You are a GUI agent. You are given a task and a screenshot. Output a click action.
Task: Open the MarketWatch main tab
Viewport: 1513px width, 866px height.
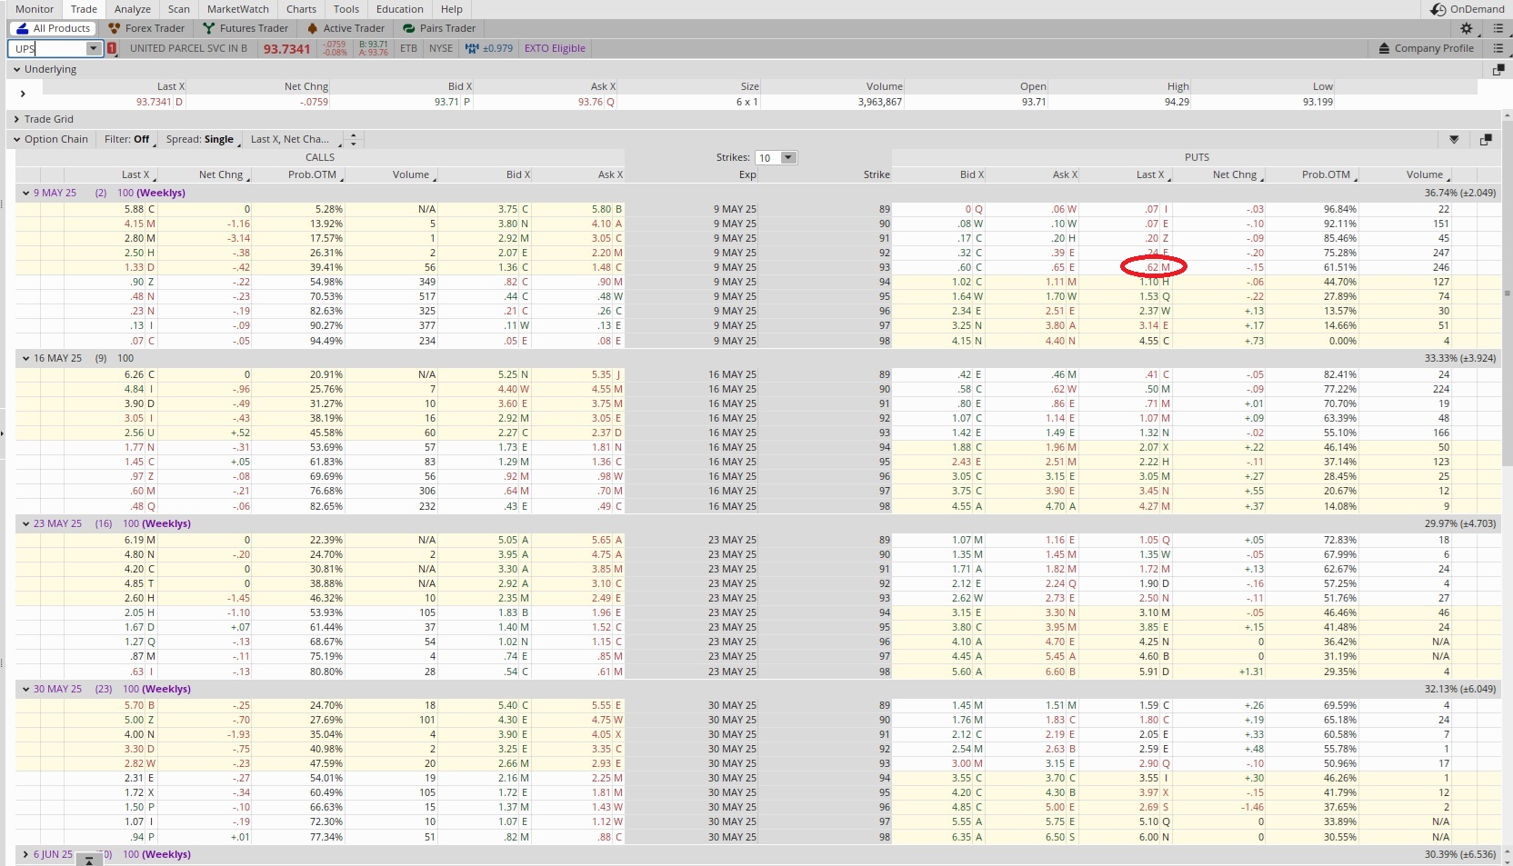point(238,9)
